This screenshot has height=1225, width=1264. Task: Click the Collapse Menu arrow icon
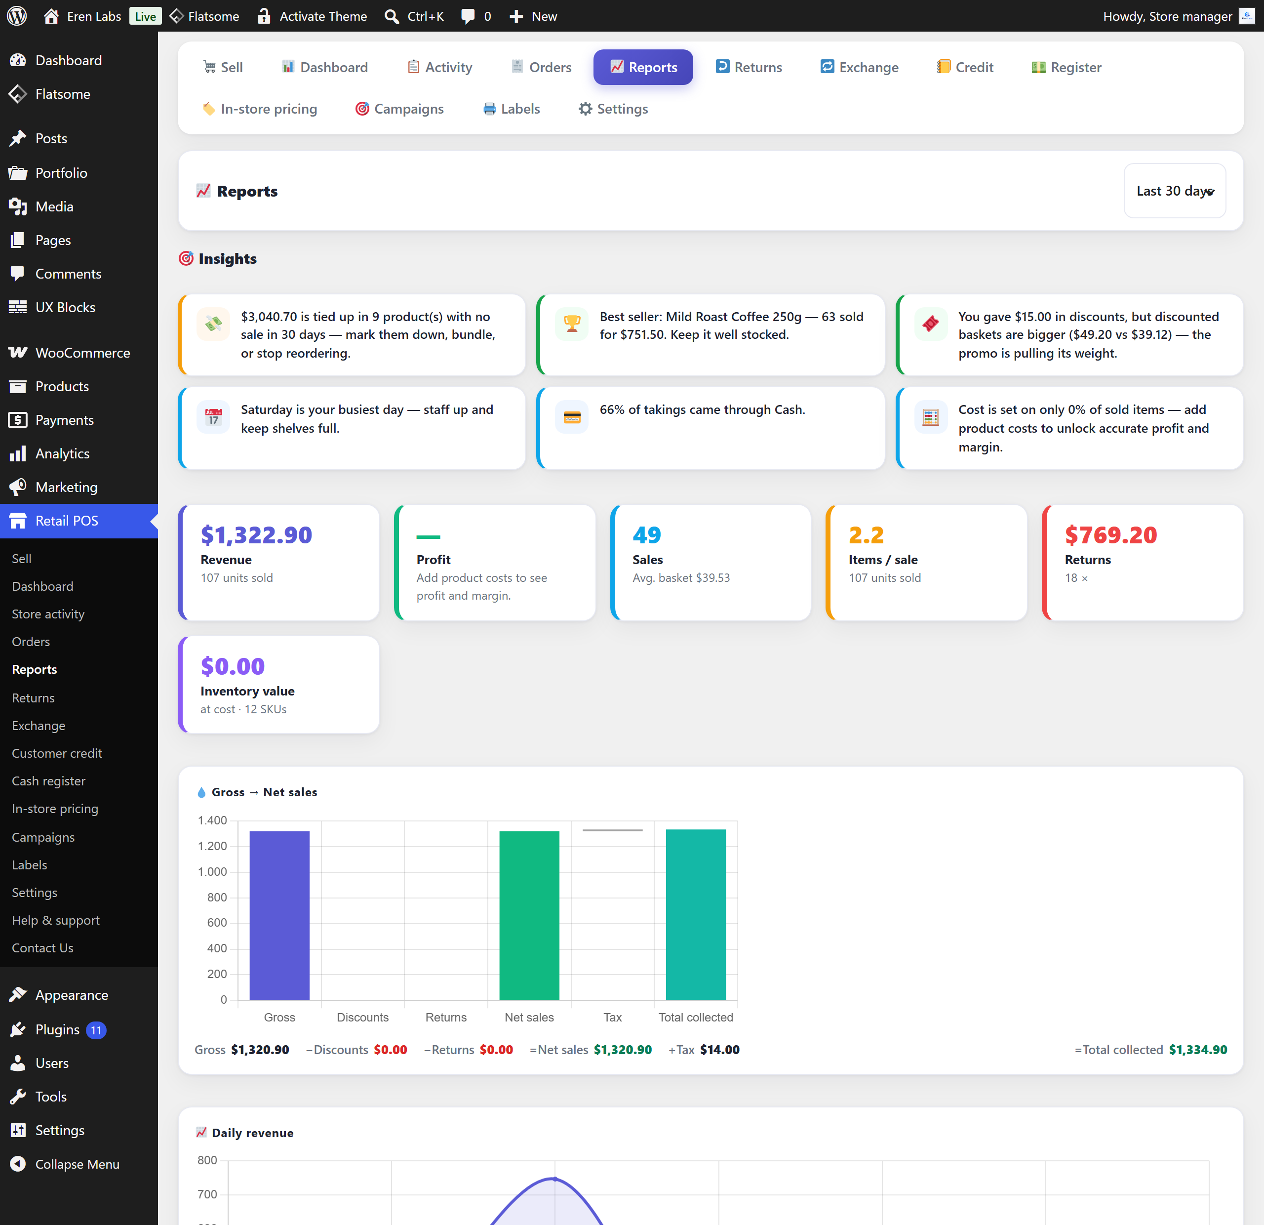point(18,1164)
